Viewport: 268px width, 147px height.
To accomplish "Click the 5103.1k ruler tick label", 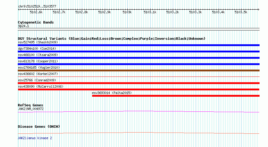I will [x=150, y=12].
